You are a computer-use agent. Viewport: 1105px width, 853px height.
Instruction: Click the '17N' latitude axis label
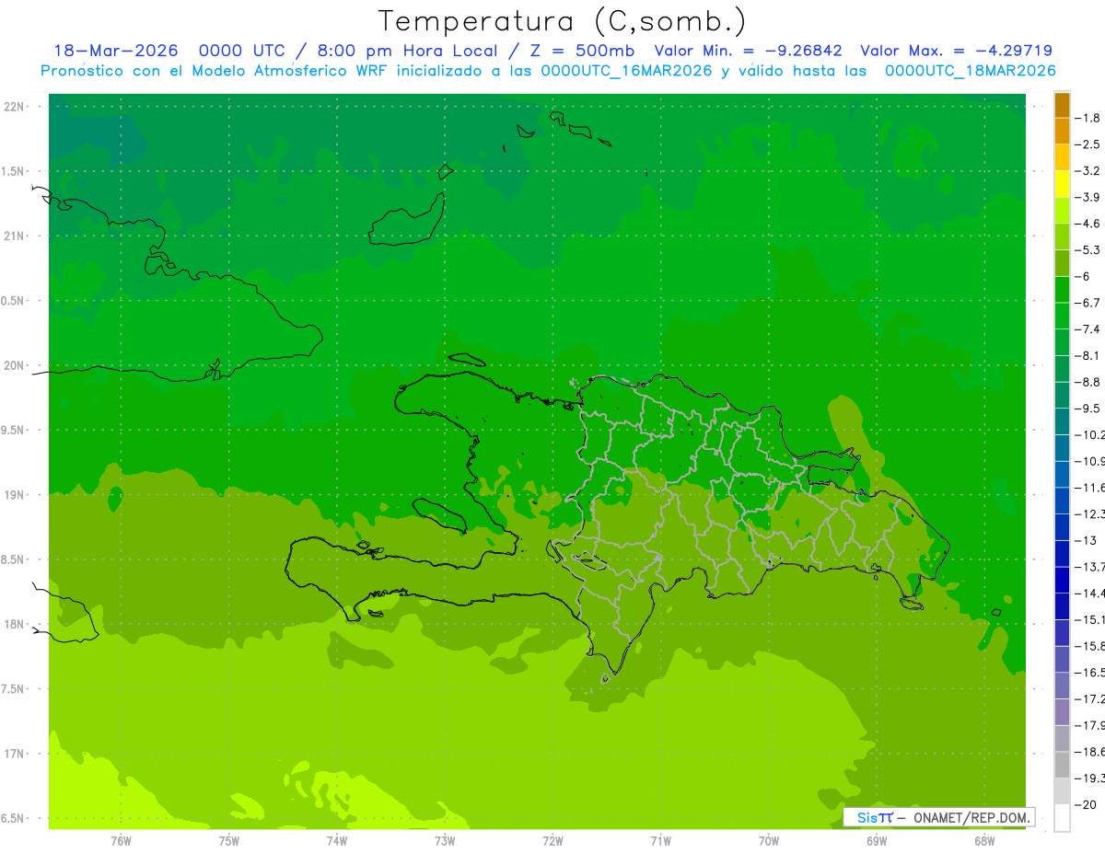(x=13, y=754)
